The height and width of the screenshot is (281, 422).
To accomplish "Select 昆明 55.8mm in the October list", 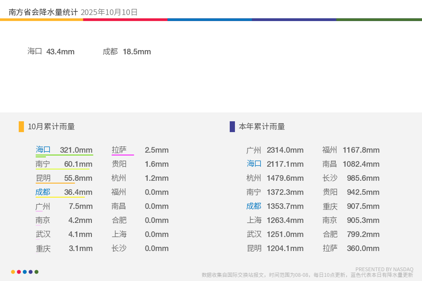I will point(64,178).
